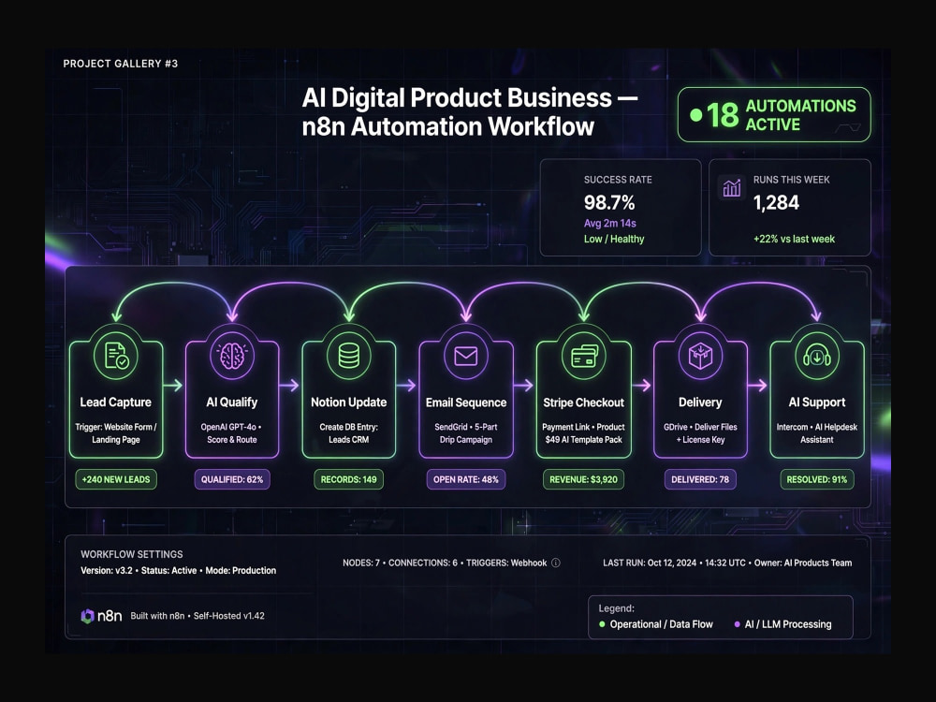Click the 98.7% success rate value
Image resolution: width=936 pixels, height=702 pixels.
609,203
